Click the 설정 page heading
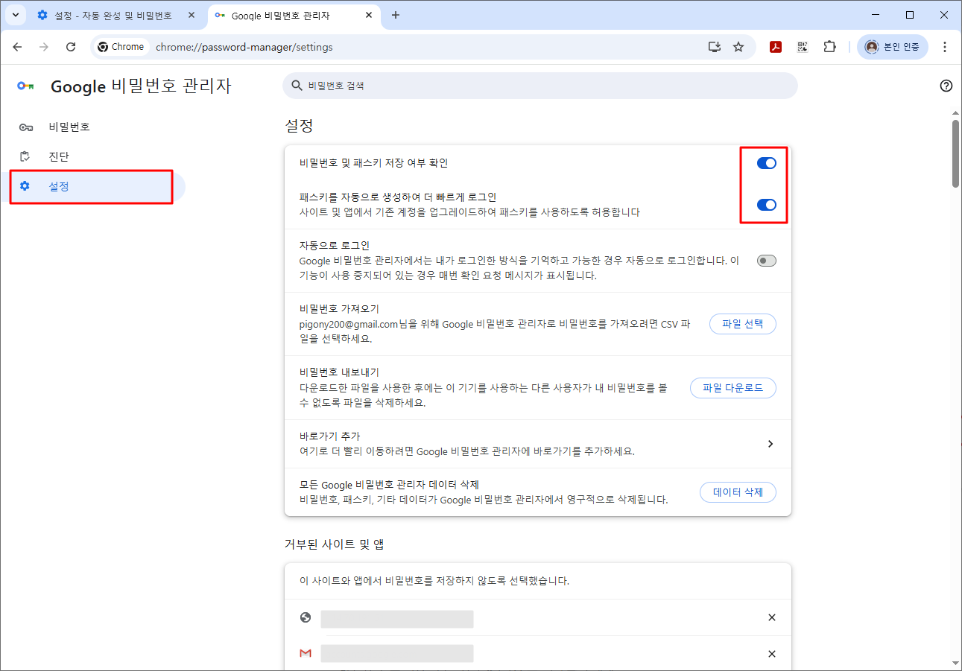Viewport: 962px width, 671px height. 299,126
